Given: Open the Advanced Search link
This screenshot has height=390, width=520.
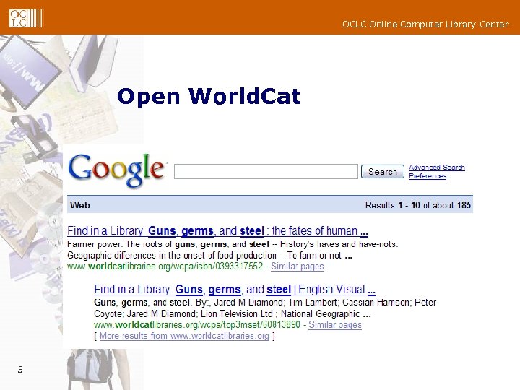Looking at the screenshot, I should (437, 167).
